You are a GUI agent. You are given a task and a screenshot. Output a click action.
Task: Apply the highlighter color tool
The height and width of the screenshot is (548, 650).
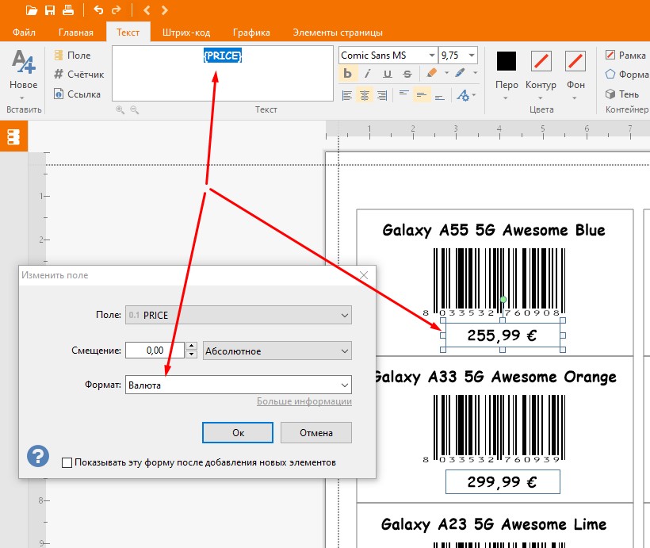pyautogui.click(x=431, y=73)
